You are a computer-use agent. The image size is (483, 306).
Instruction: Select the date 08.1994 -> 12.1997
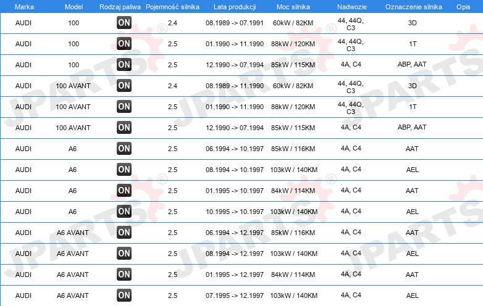click(235, 254)
